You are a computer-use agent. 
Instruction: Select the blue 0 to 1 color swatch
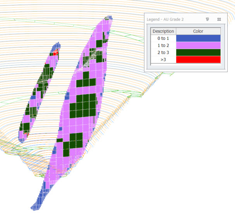[198, 39]
